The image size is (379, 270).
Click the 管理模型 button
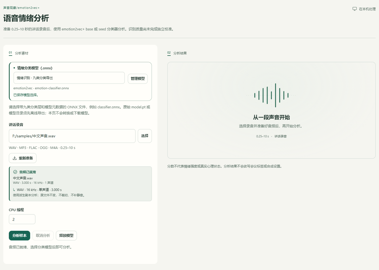coord(138,78)
